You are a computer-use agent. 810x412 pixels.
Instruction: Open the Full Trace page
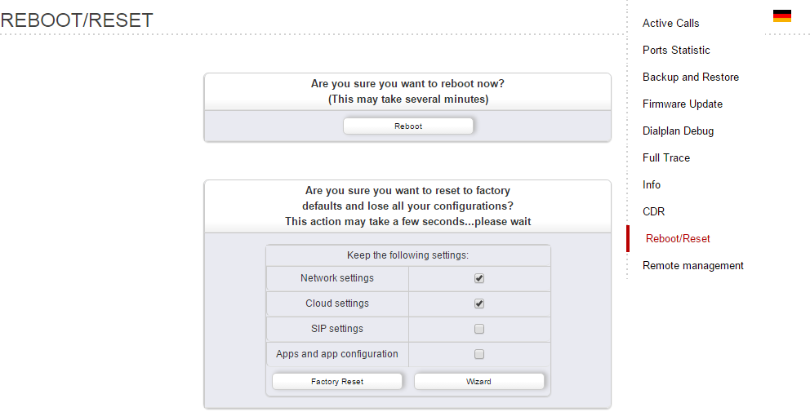(665, 157)
